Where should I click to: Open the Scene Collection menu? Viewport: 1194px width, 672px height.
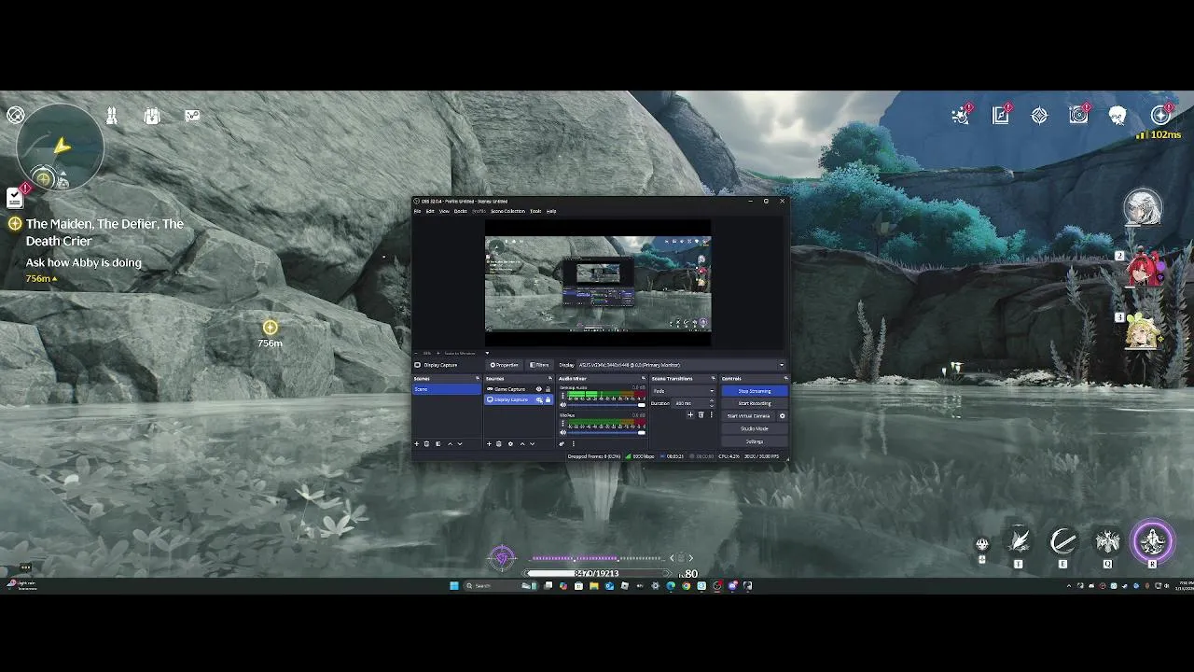507,211
